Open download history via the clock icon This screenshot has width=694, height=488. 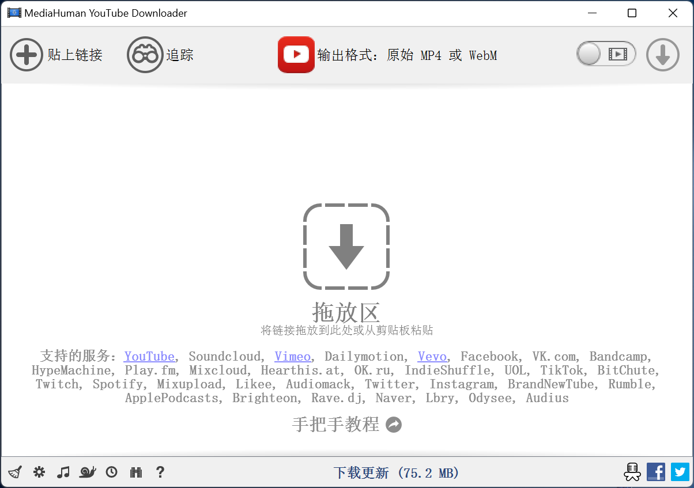[x=112, y=472]
